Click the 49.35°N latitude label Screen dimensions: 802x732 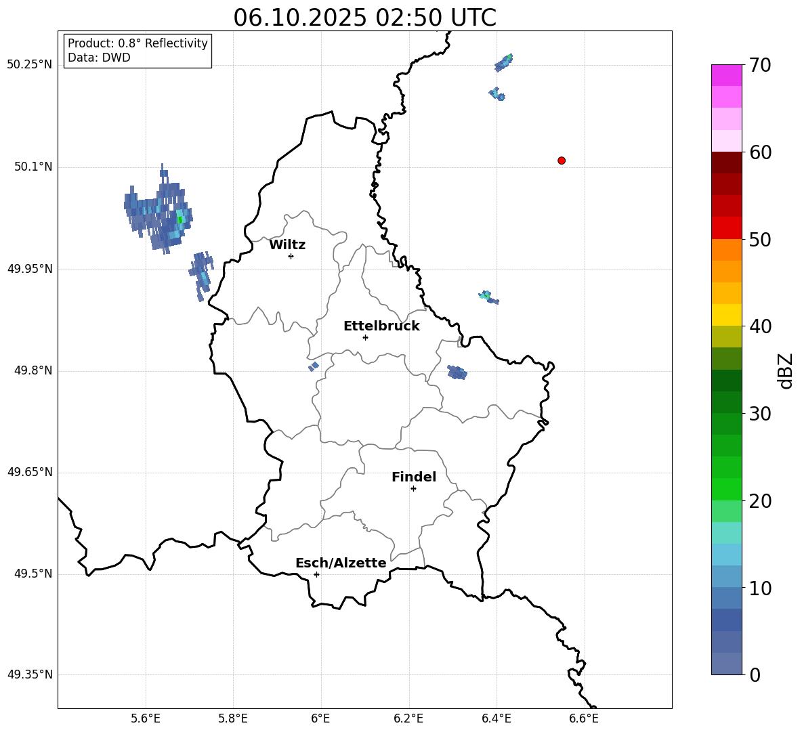29,674
